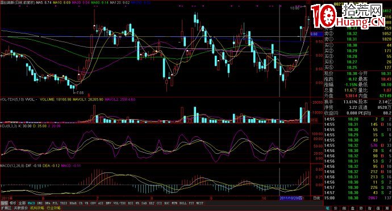392x211 pixels.
Task: Select the OBV indicator tab
Action: pyautogui.click(x=93, y=203)
